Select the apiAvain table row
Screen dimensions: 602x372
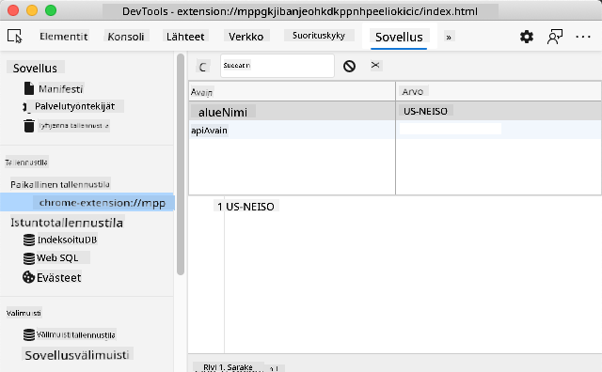[x=395, y=130]
